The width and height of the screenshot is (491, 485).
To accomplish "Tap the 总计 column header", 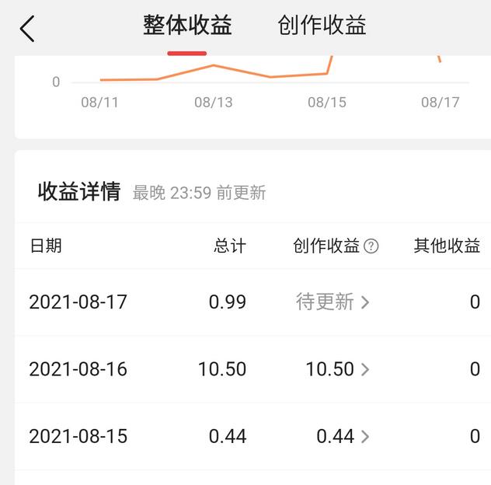I will click(230, 246).
